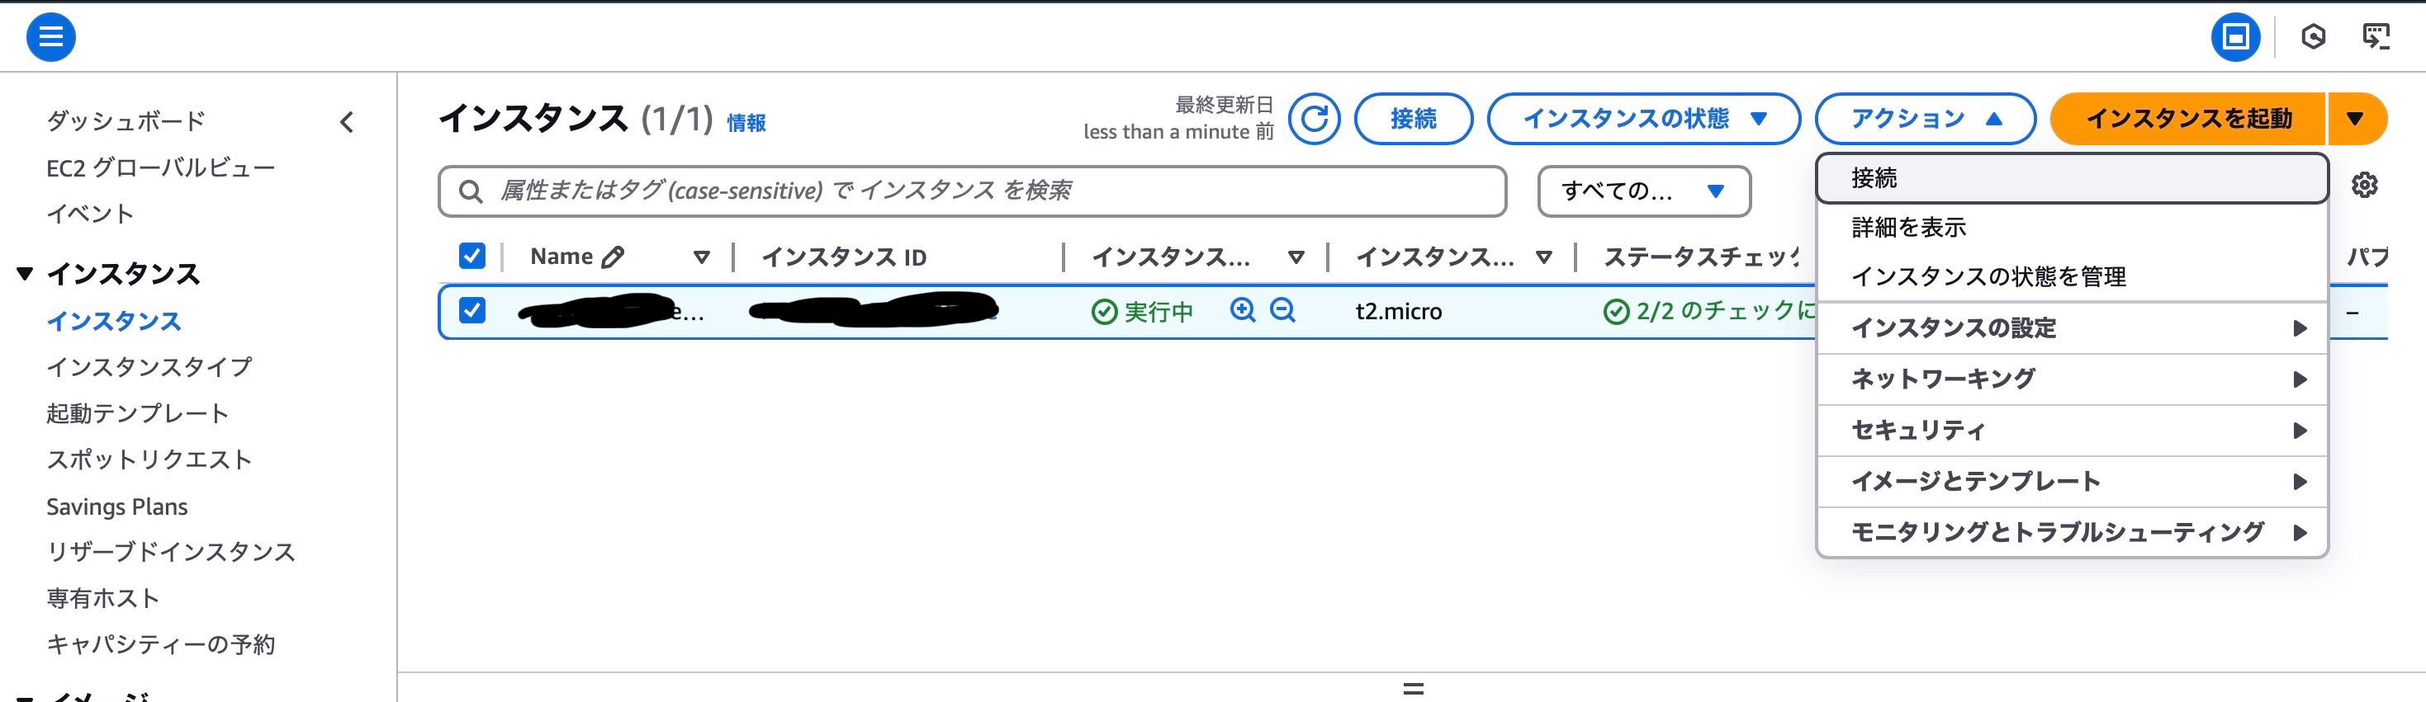Open the CloudShell monitor icon
The height and width of the screenshot is (702, 2426).
pyautogui.click(x=2376, y=36)
